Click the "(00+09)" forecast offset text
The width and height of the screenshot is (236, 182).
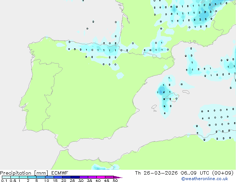(223, 173)
